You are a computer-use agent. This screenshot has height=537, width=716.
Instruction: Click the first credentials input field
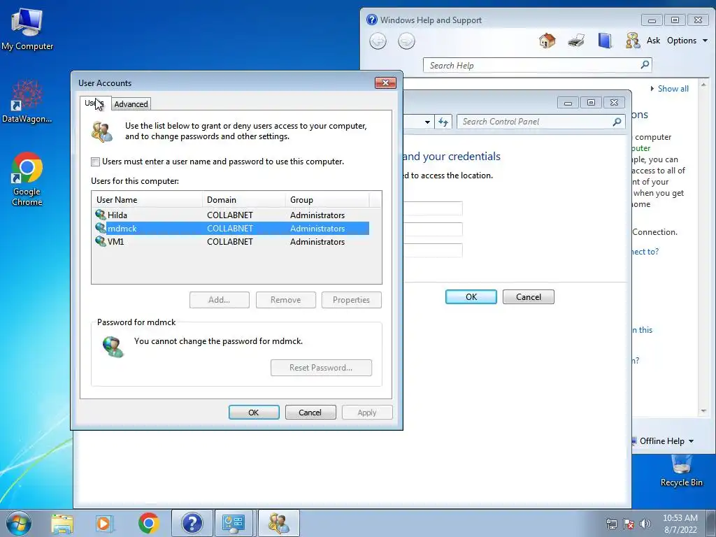433,208
